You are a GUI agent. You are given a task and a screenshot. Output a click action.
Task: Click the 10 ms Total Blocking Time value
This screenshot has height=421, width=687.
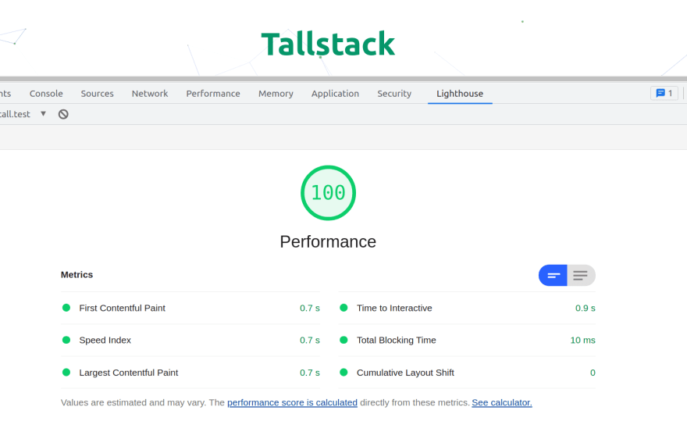pos(582,340)
